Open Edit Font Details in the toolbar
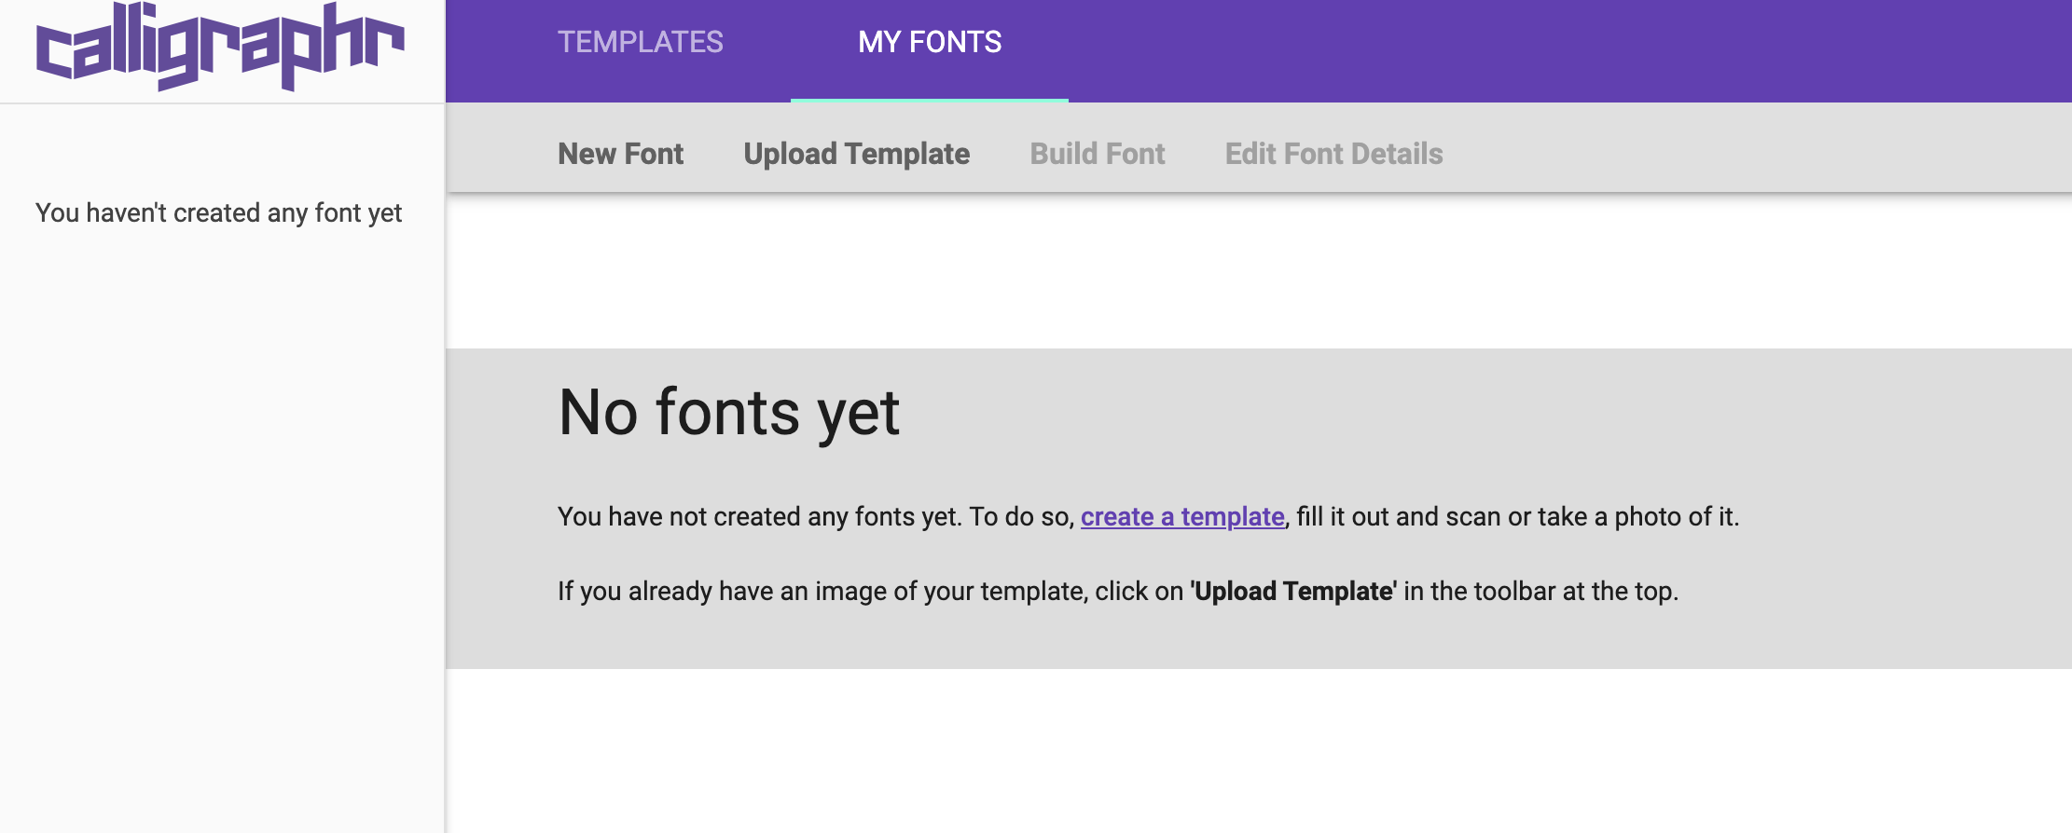The height and width of the screenshot is (833, 2072). [1334, 154]
